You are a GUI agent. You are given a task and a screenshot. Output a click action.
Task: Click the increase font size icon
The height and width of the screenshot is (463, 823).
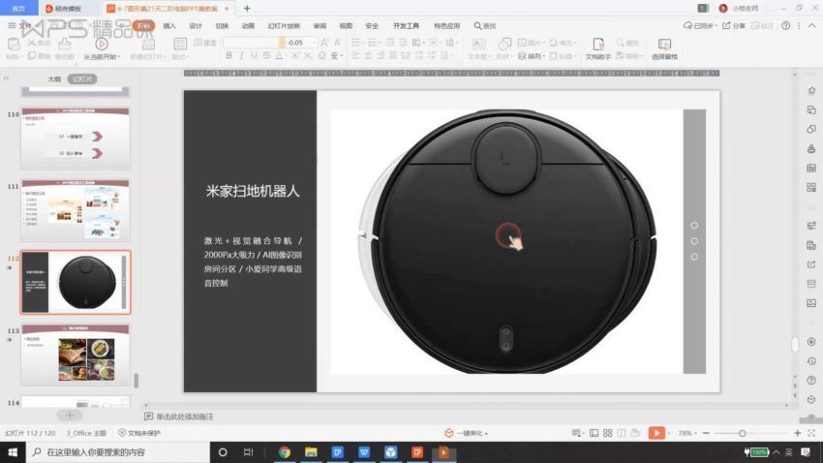(x=324, y=43)
